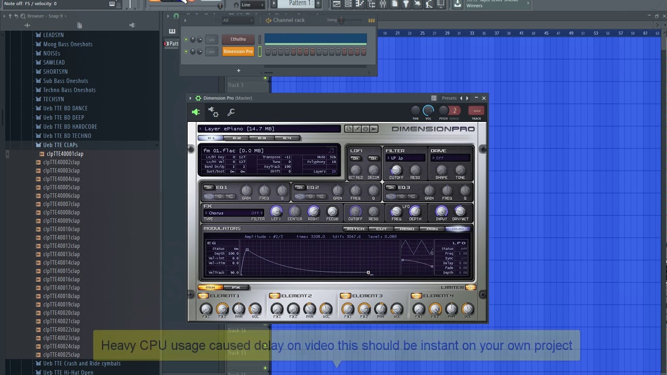Viewport: 667px width, 375px height.
Task: Open Dimension Pro preset grid icon
Action: (434, 98)
